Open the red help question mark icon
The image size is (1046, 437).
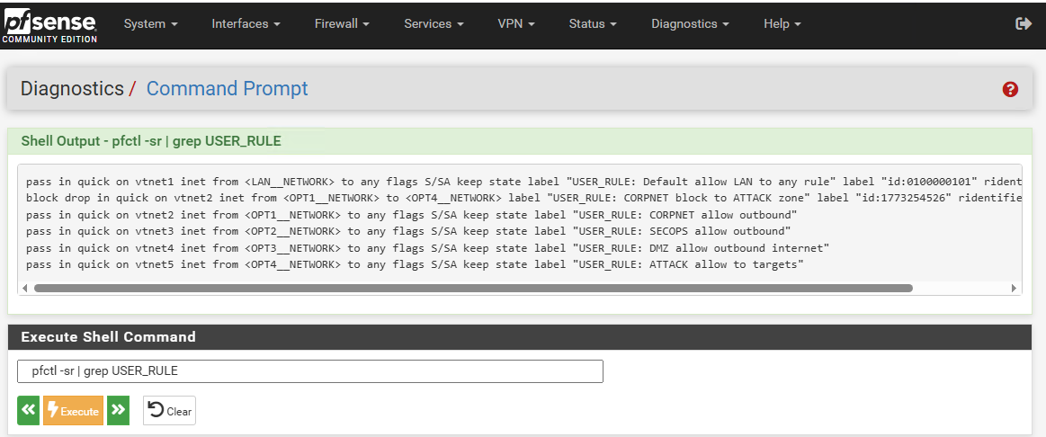[1010, 89]
